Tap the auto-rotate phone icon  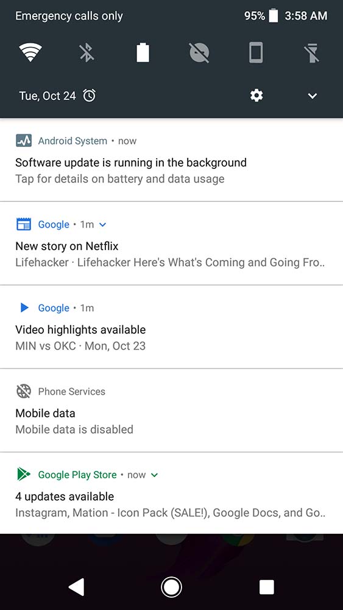point(256,52)
